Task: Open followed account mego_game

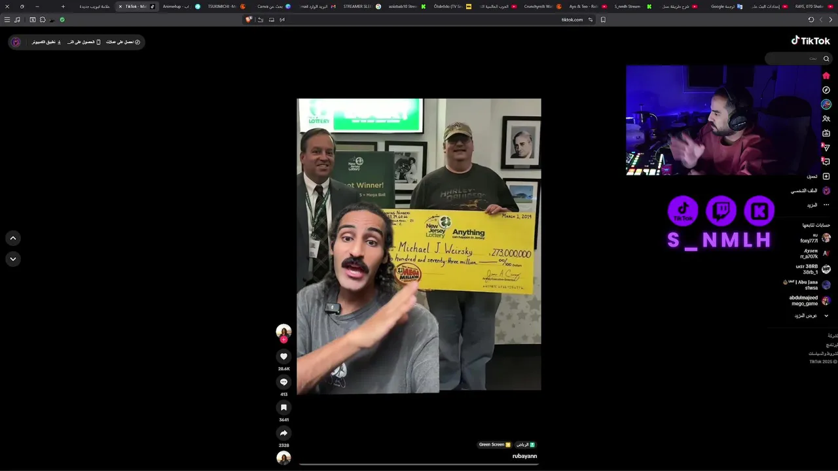Action: tap(810, 301)
